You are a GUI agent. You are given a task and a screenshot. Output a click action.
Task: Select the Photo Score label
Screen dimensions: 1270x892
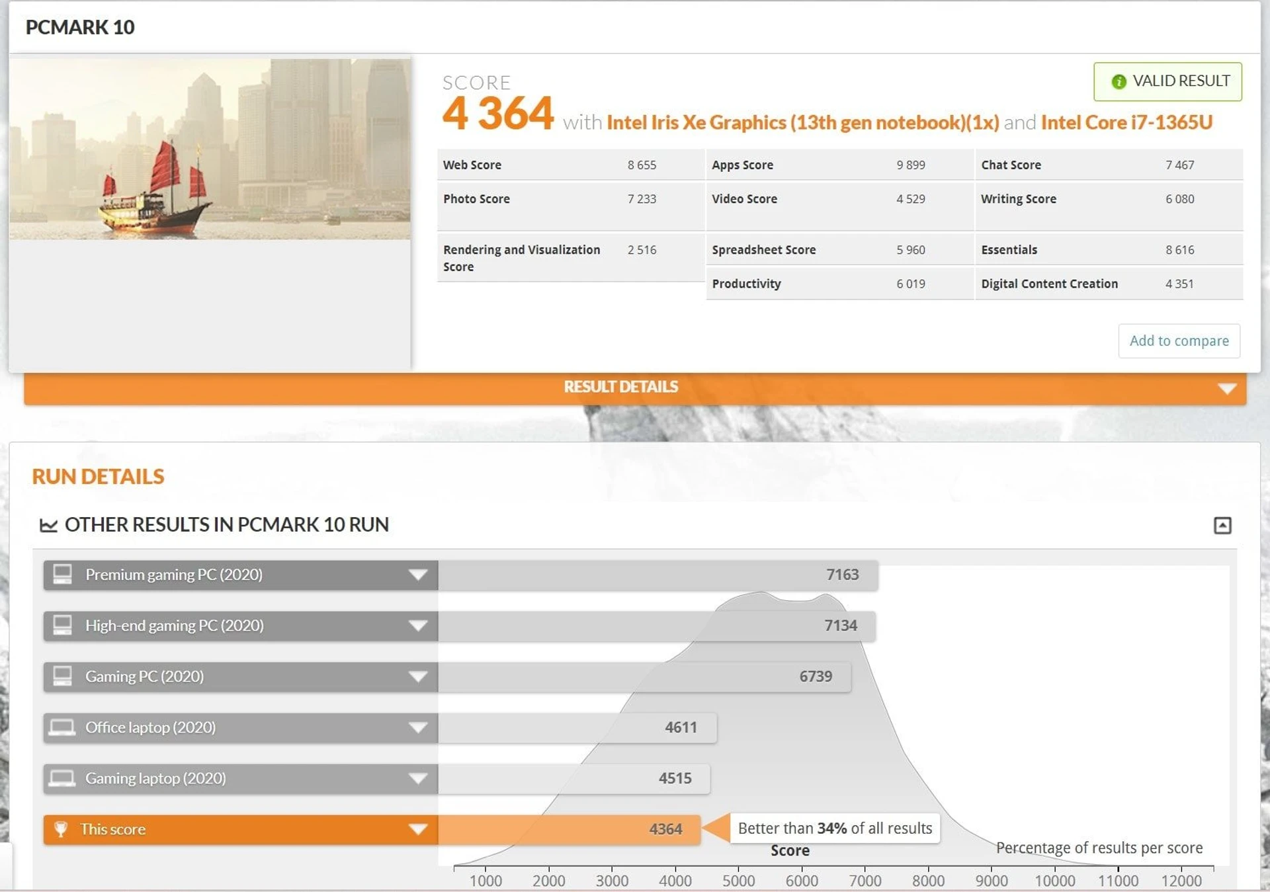476,198
